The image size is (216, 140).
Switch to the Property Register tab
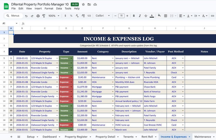click(x=76, y=137)
